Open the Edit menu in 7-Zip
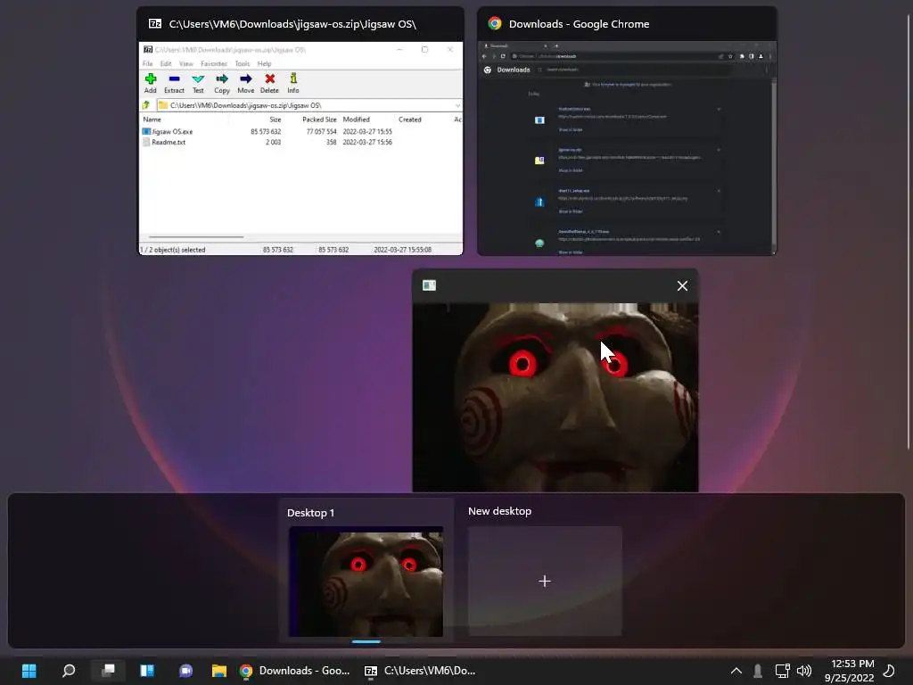913x685 pixels. click(166, 63)
